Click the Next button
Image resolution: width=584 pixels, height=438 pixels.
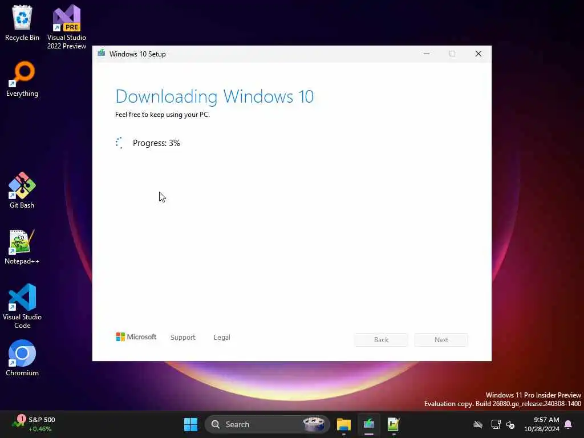click(441, 340)
